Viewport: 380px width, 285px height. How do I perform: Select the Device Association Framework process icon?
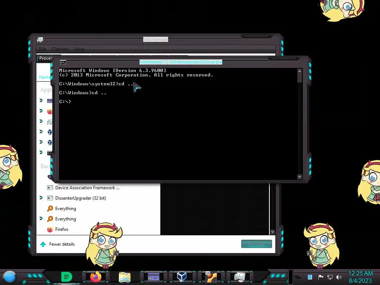50,187
